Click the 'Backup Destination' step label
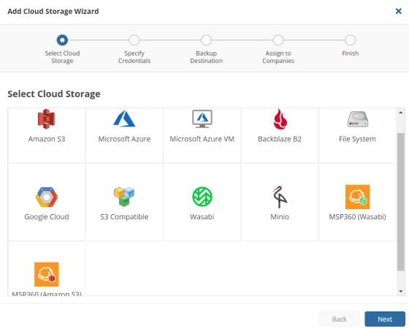Image resolution: width=409 pixels, height=329 pixels. 206,57
